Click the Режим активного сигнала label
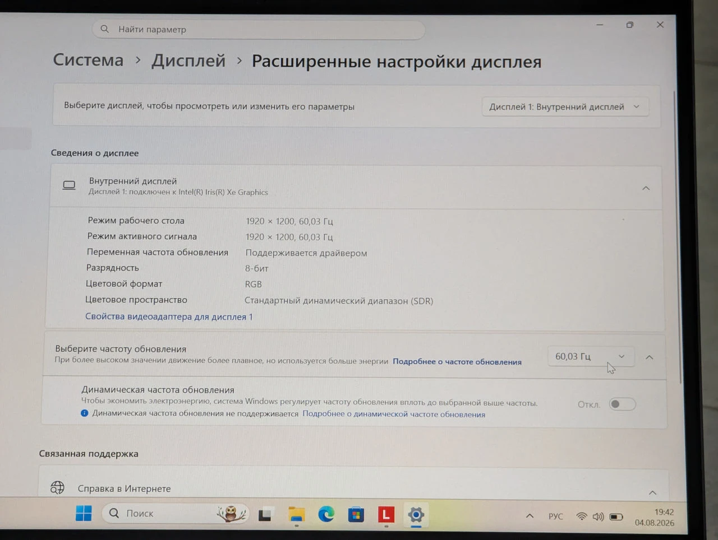Viewport: 718px width, 540px height. point(142,236)
